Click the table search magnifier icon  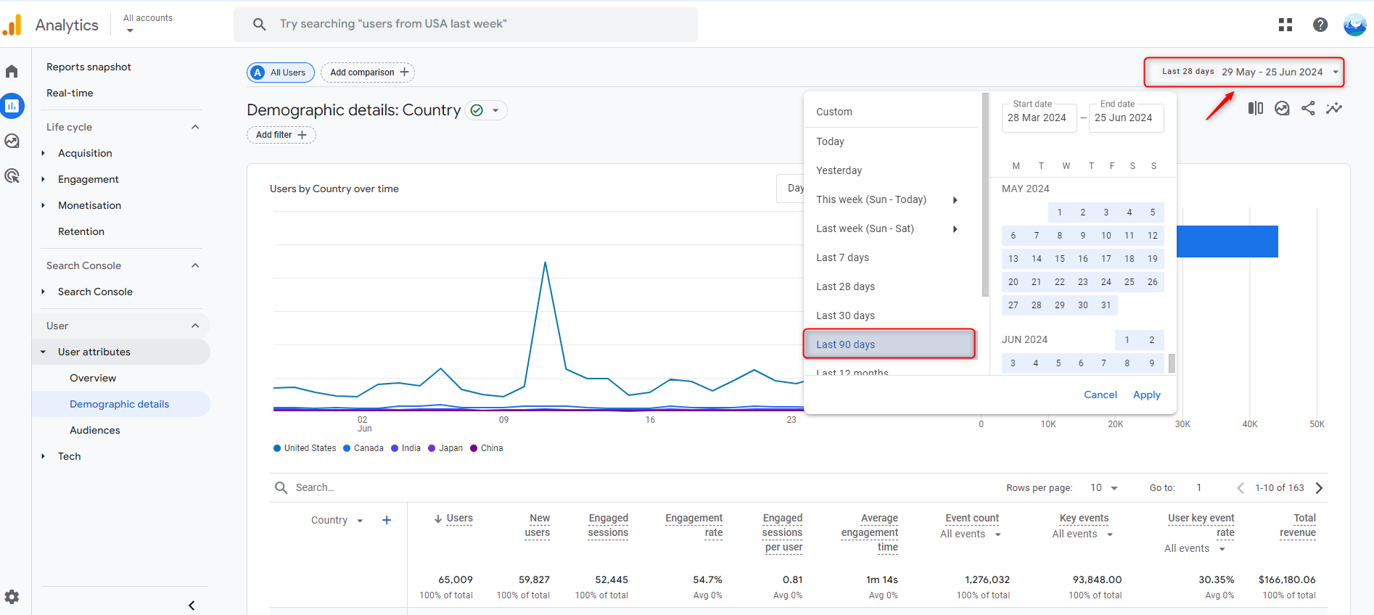click(281, 487)
